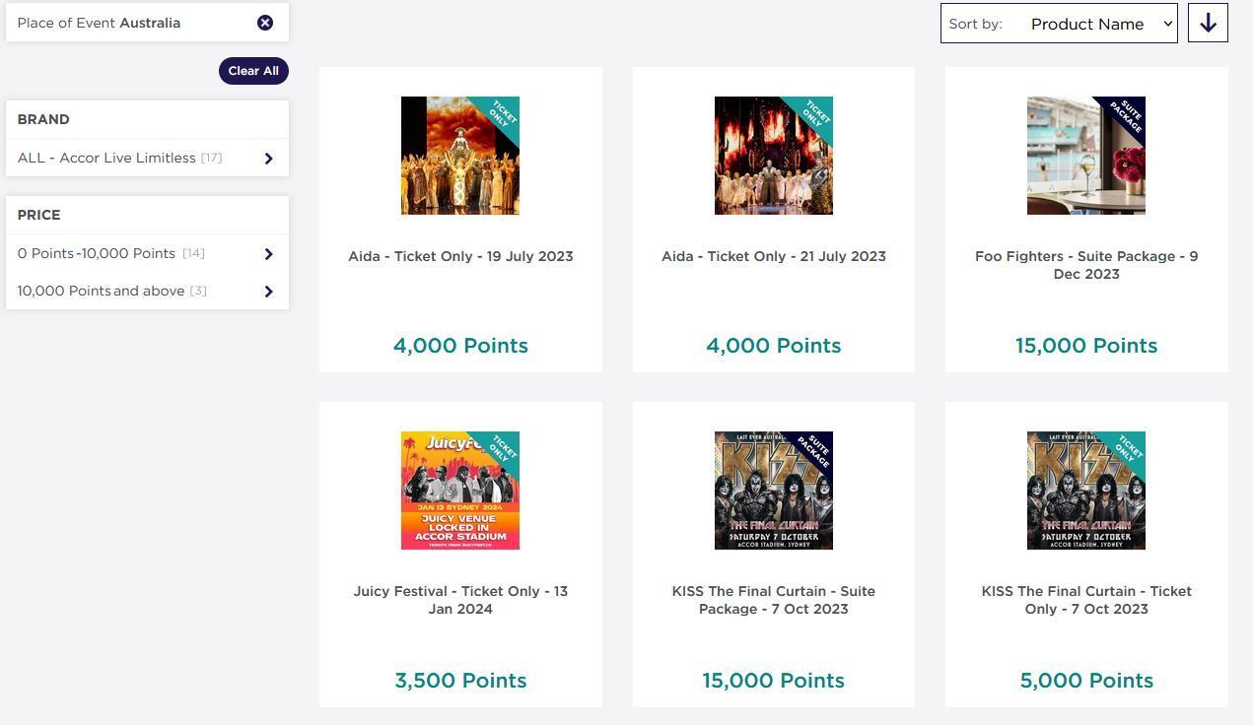Click KISS The Final Curtain - Suite Package title
This screenshot has width=1253, height=725.
pos(774,600)
